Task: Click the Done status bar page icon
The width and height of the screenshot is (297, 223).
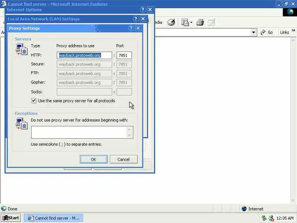Action: pos(4,209)
